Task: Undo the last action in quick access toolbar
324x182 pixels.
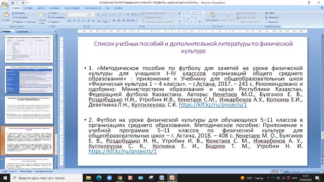Action: pyautogui.click(x=17, y=3)
